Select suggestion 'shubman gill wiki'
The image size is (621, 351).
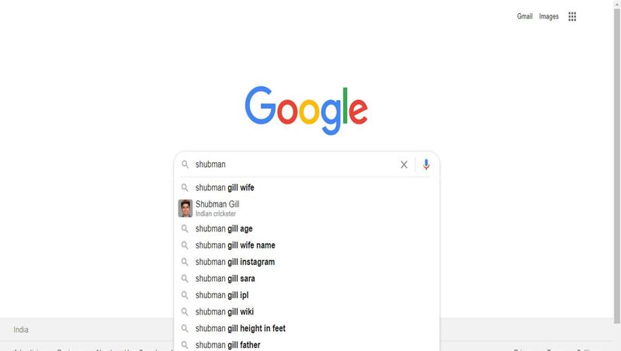pyautogui.click(x=307, y=311)
